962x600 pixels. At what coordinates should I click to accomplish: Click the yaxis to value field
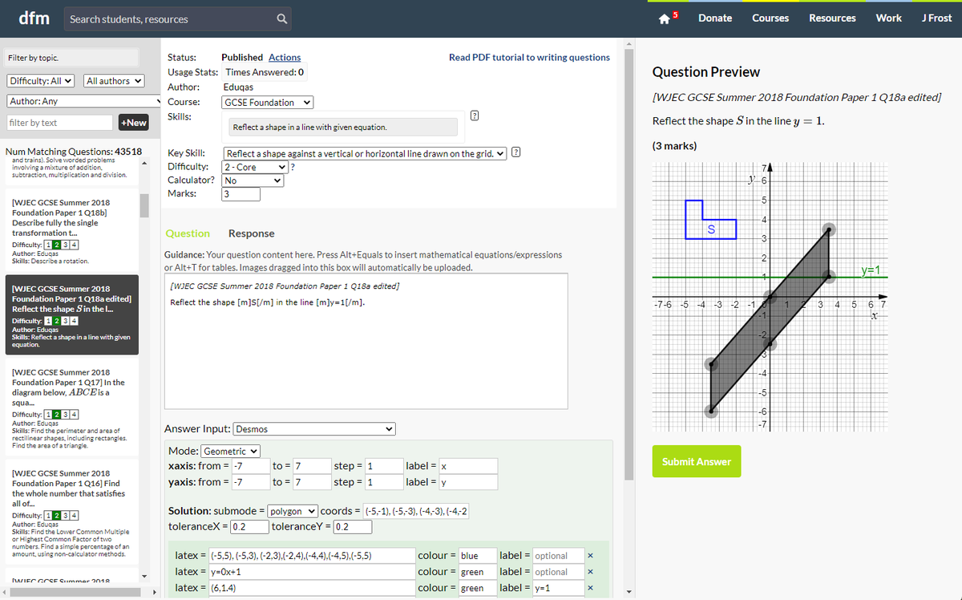[x=312, y=482]
